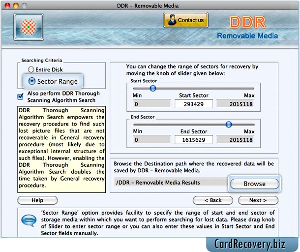Click the End Sector slider knob

[x=229, y=124]
